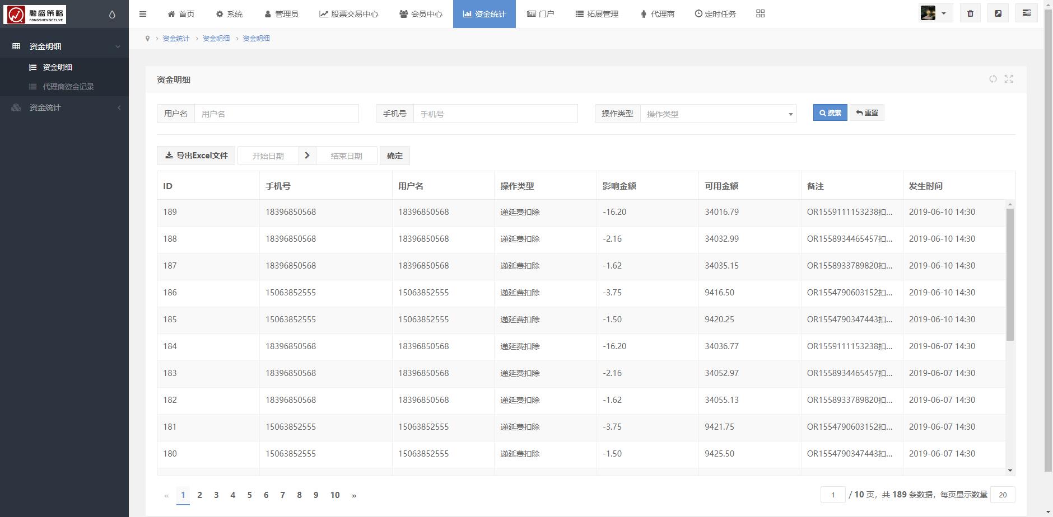Image resolution: width=1053 pixels, height=517 pixels.
Task: Click the user avatar thumbnail
Action: pyautogui.click(x=928, y=13)
